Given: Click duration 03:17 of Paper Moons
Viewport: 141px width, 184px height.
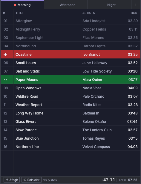Looking at the screenshot, I should pos(133,79).
